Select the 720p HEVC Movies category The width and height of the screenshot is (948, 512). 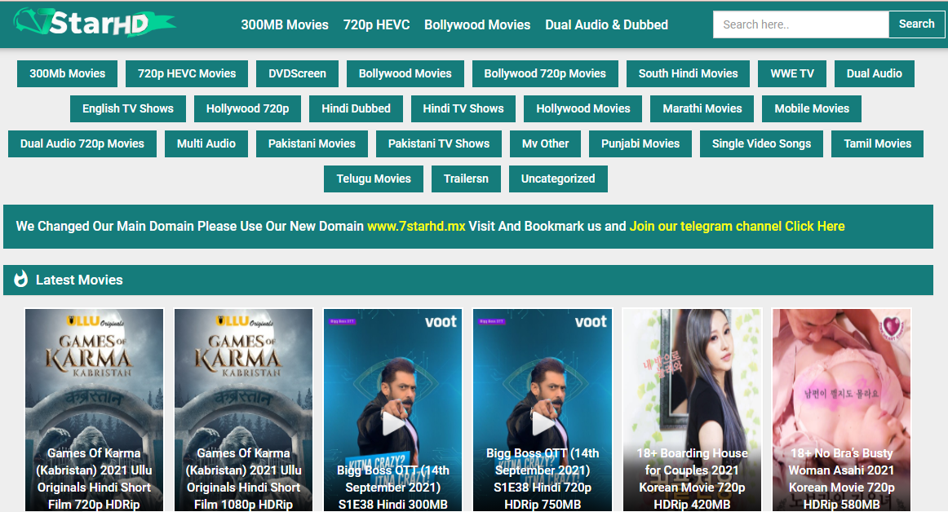tap(187, 73)
